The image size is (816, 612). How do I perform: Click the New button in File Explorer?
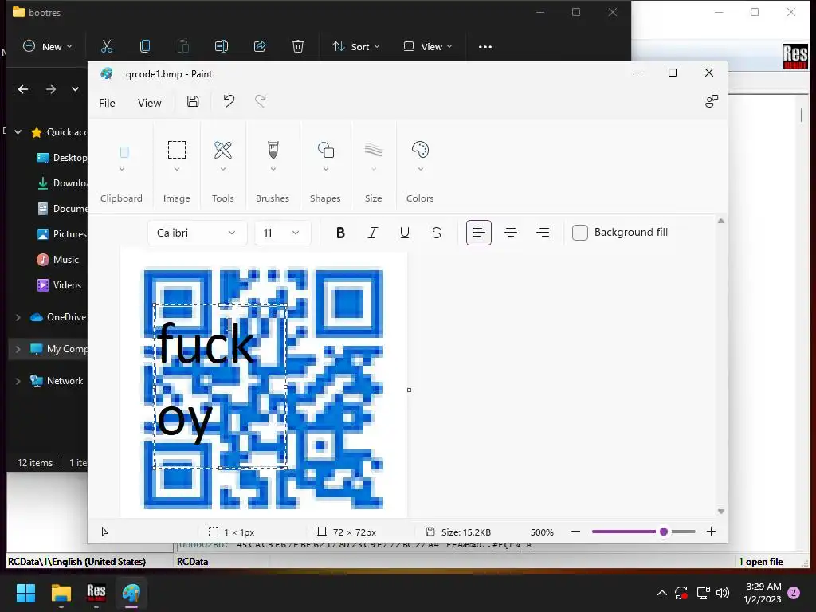point(47,47)
